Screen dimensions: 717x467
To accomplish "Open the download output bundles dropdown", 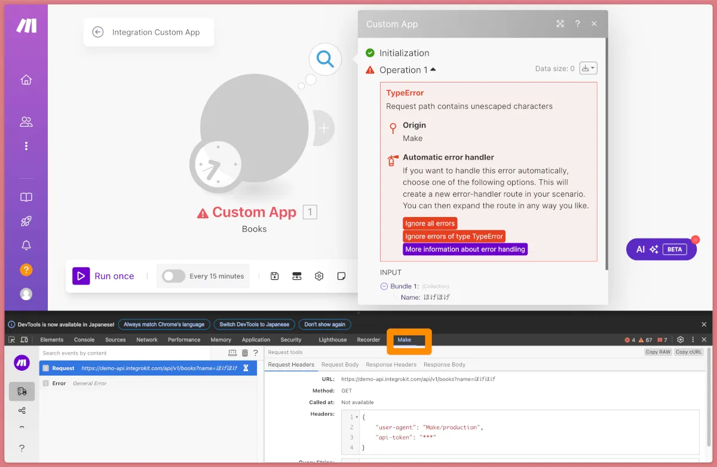I will (588, 69).
